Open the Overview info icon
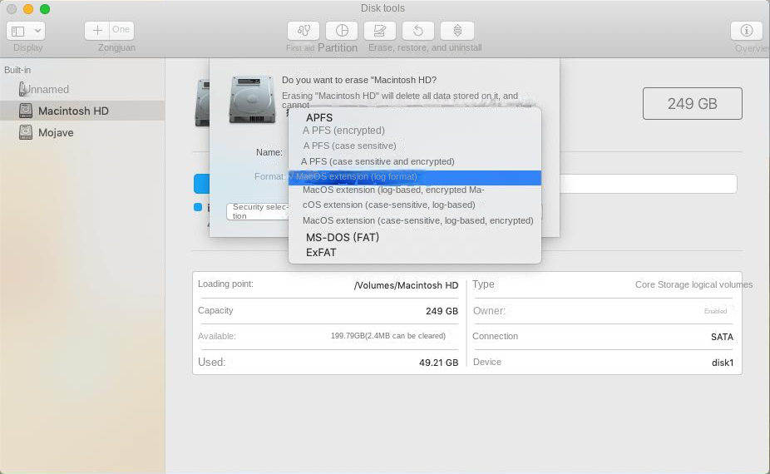The width and height of the screenshot is (770, 474). (747, 31)
